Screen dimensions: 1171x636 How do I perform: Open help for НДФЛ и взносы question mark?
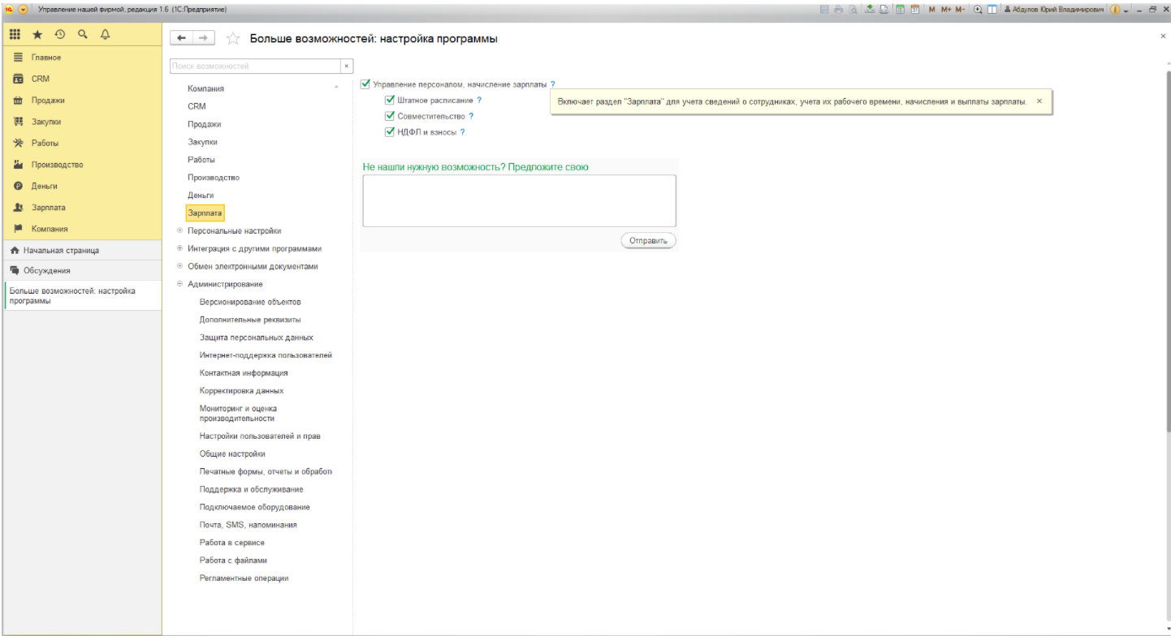click(462, 131)
